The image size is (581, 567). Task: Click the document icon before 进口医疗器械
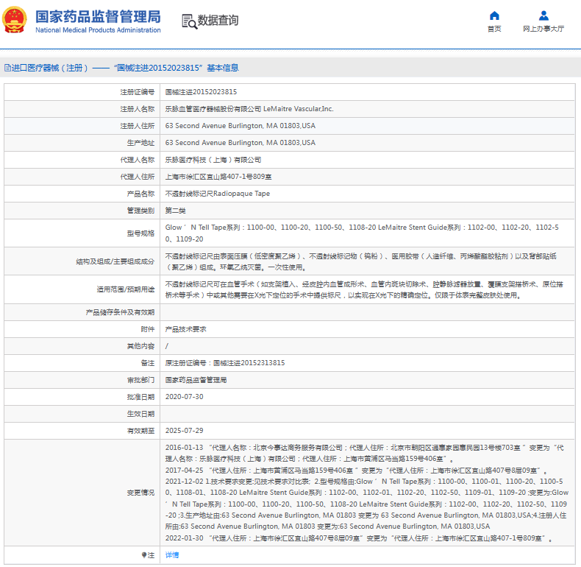click(x=7, y=68)
